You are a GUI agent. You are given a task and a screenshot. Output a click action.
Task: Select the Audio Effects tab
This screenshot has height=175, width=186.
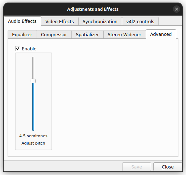pos(22,21)
